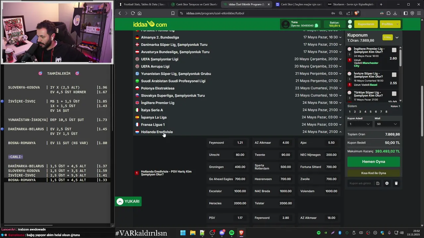Open Spotify from the taskbar
Screen dimensions: 424x238
[232, 233]
